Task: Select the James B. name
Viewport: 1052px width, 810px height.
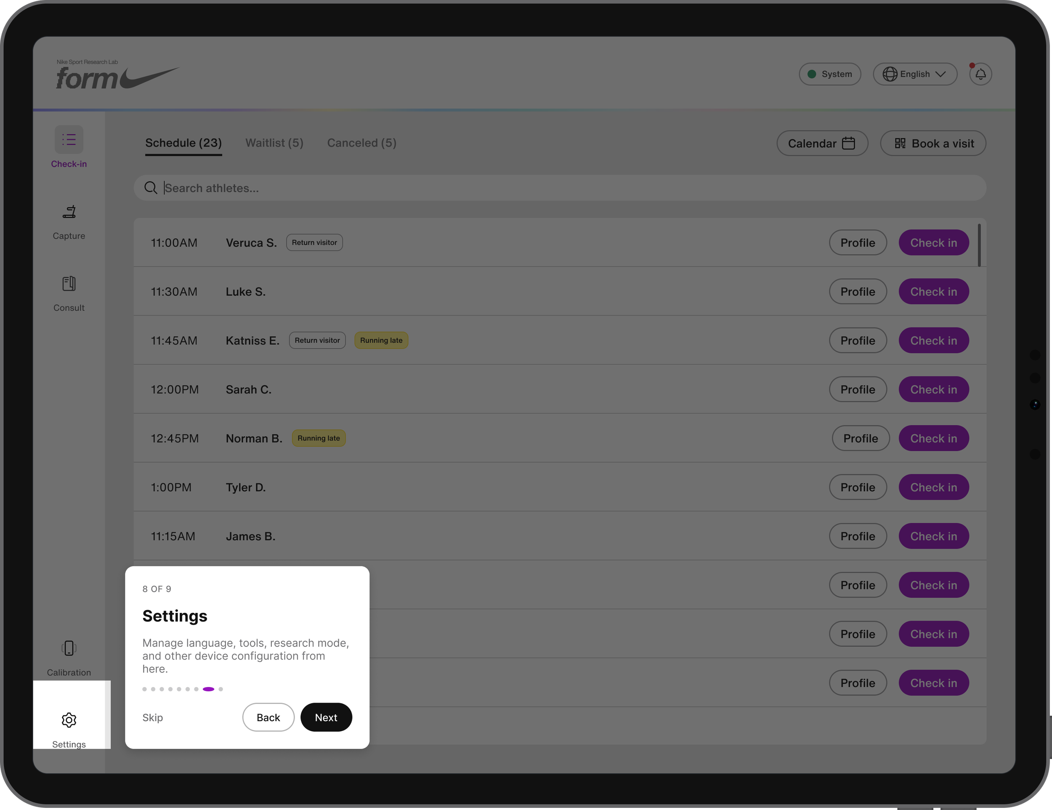Action: point(250,536)
